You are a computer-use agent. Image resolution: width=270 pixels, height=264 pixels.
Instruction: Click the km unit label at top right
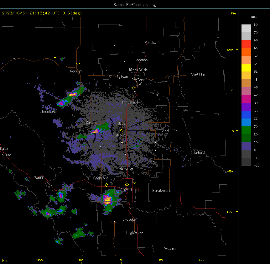tap(233, 13)
